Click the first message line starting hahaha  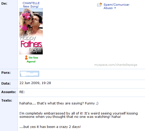click(x=59, y=103)
